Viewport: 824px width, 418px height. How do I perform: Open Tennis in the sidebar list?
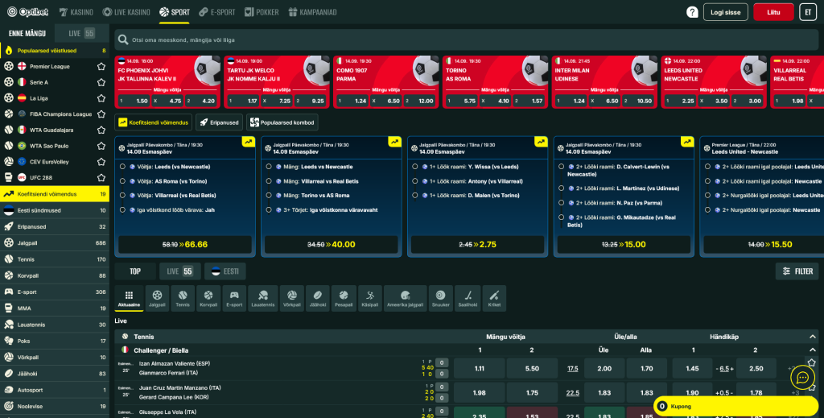(x=55, y=259)
